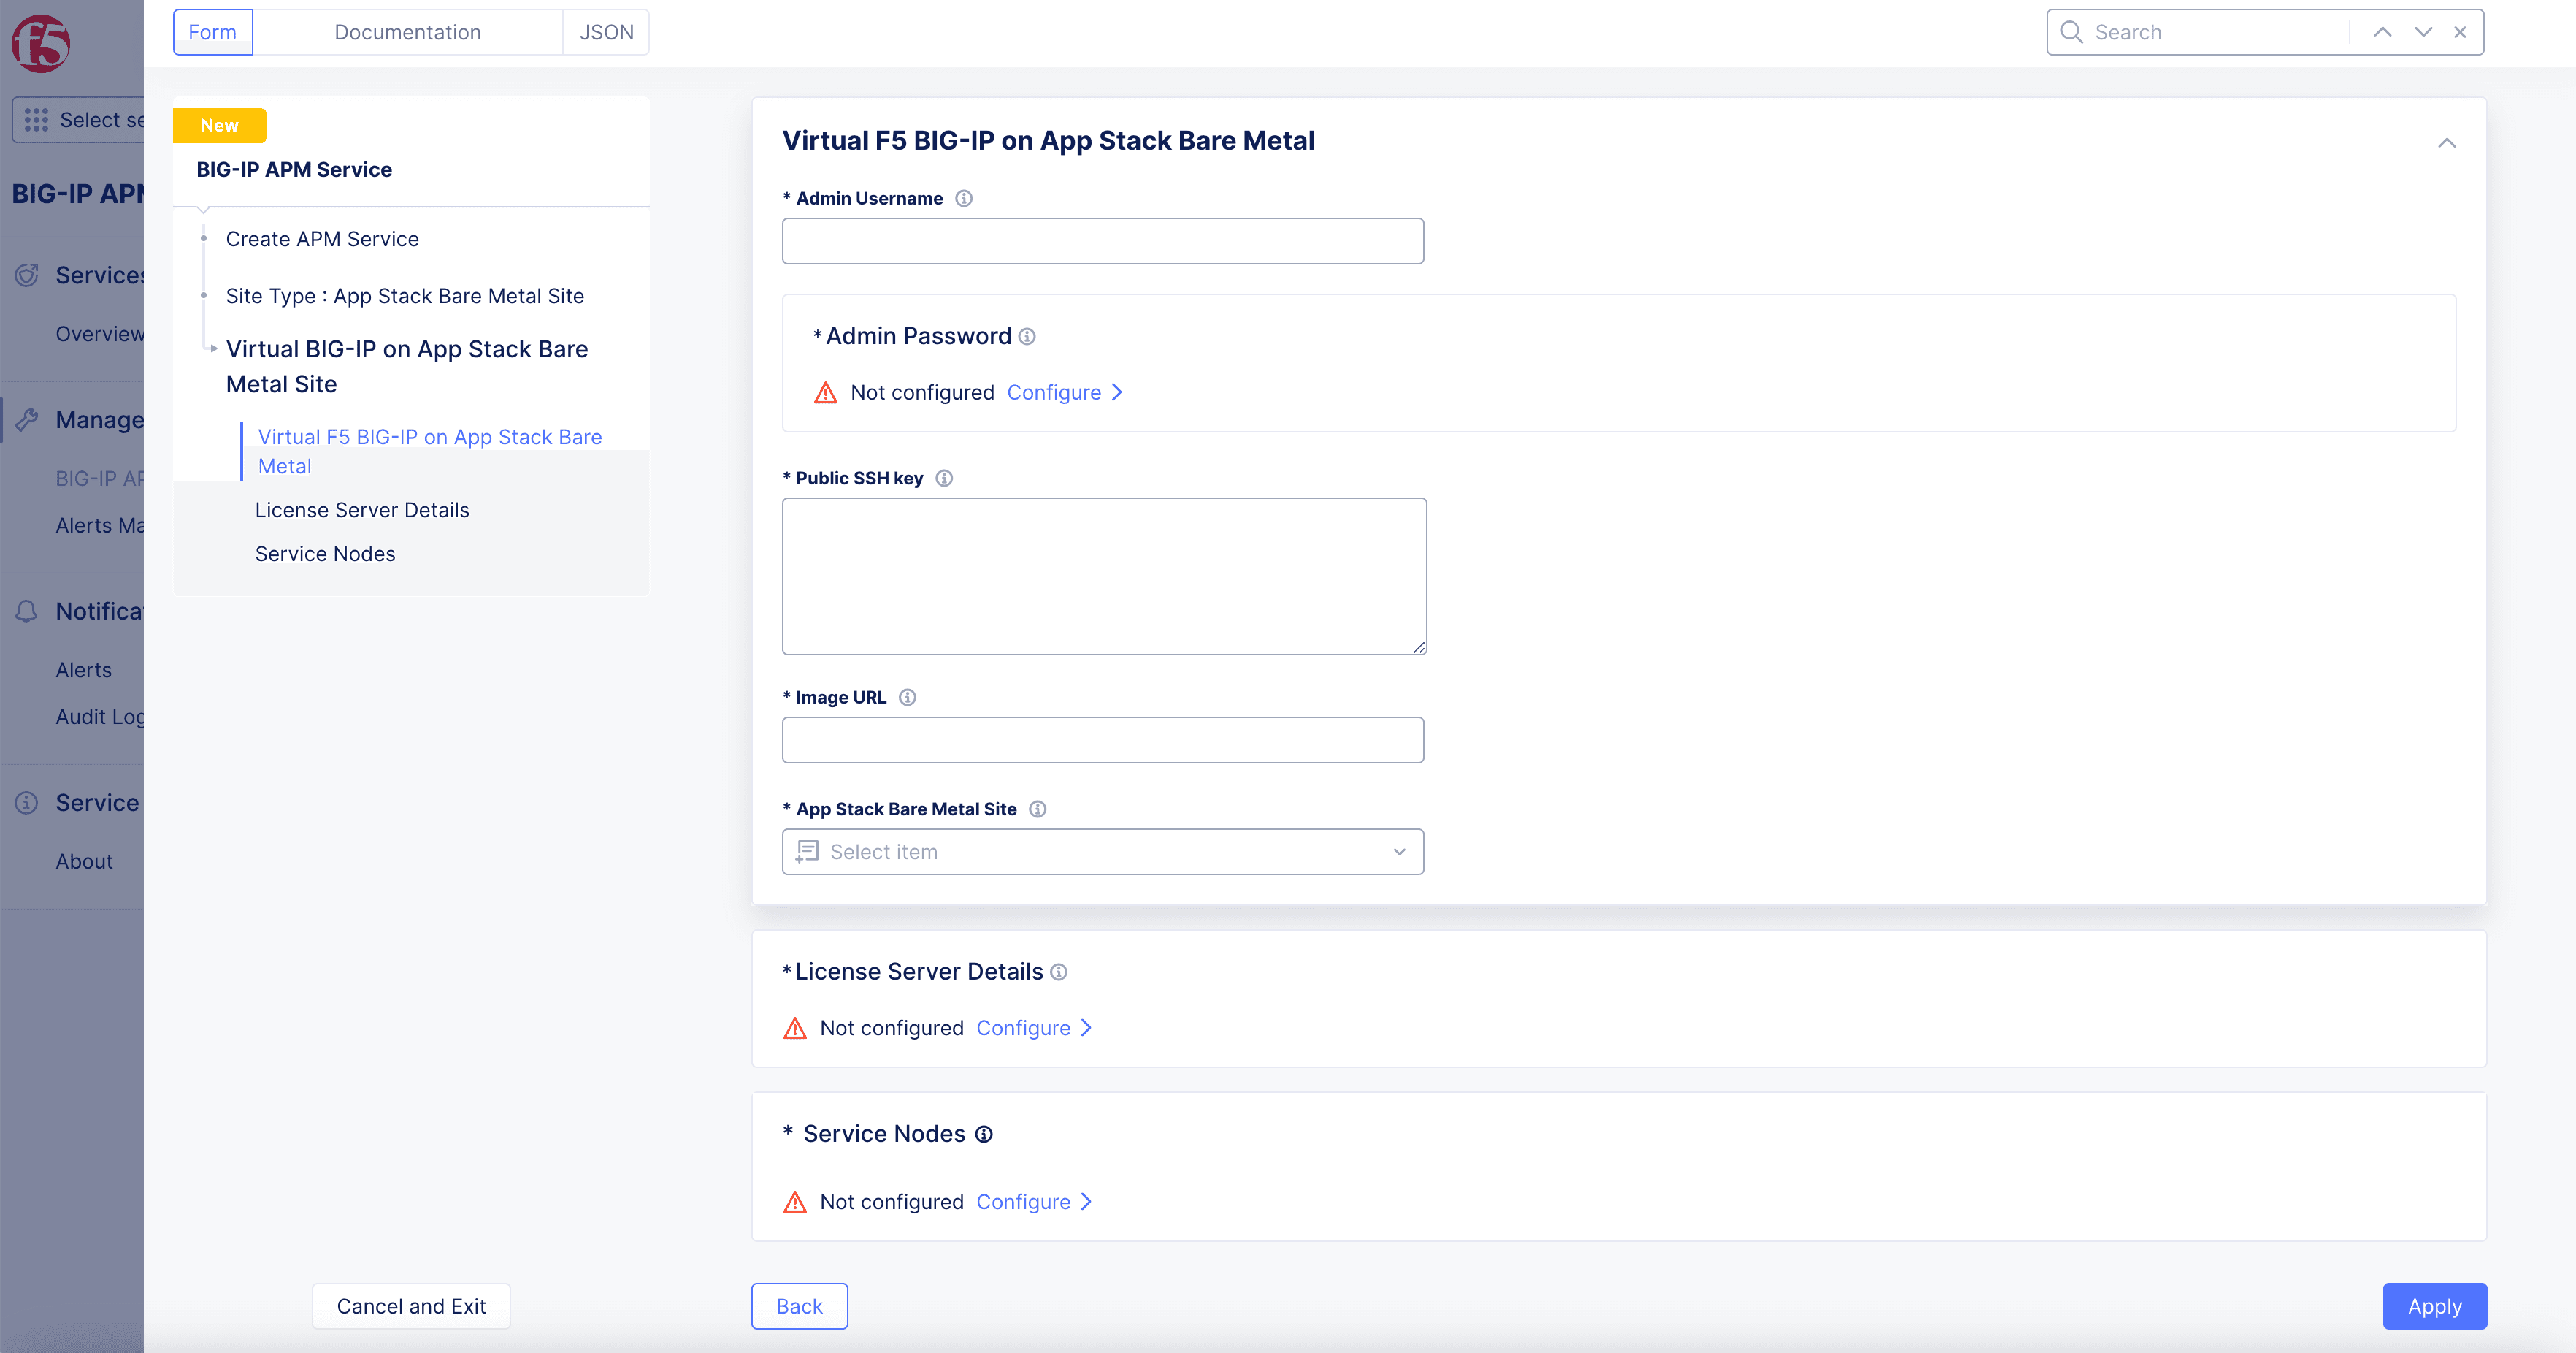Expand Virtual BIG-IP on App Stack tree arrow
Image resolution: width=2576 pixels, height=1353 pixels.
[213, 349]
